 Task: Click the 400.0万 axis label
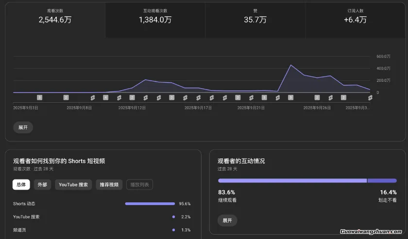pos(384,68)
